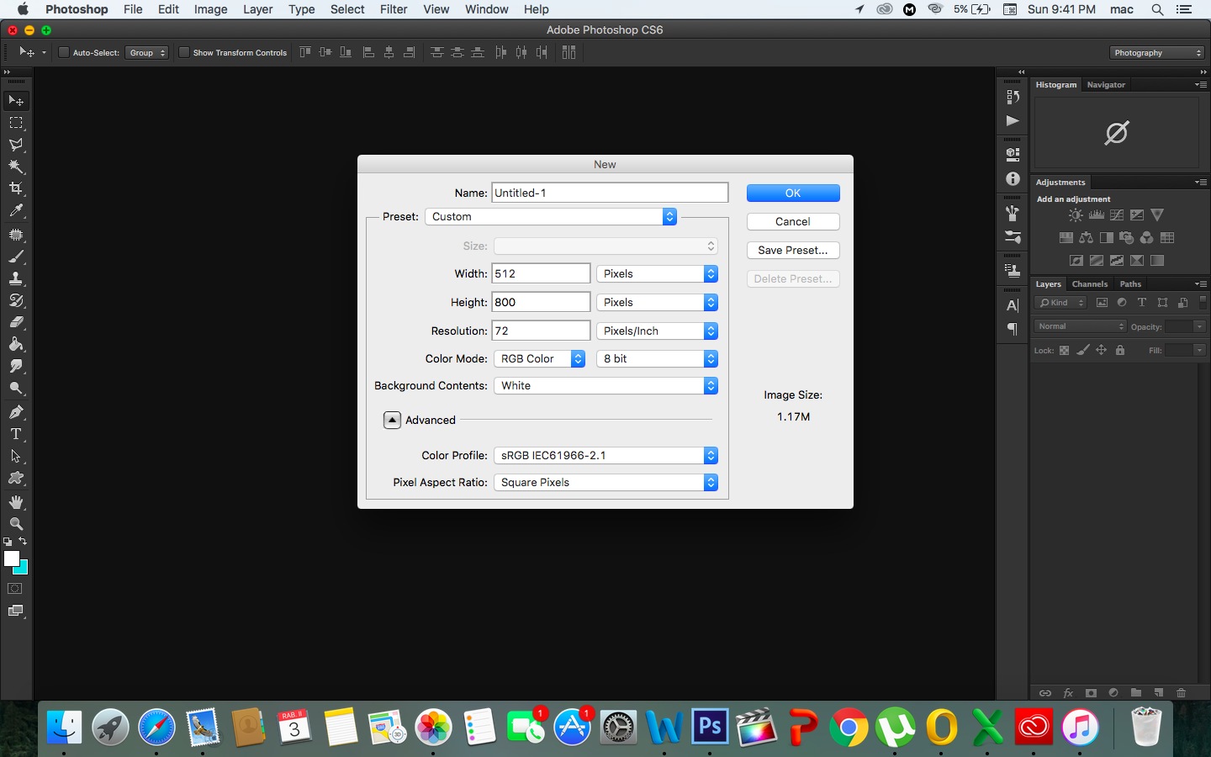Select the History Brush tool
This screenshot has width=1211, height=757.
coord(16,300)
